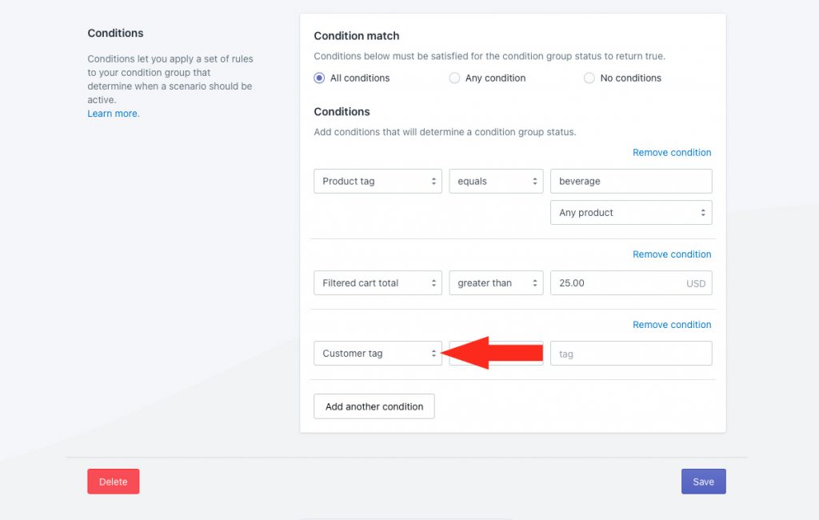Click Add another condition button
The width and height of the screenshot is (819, 520).
(x=374, y=406)
